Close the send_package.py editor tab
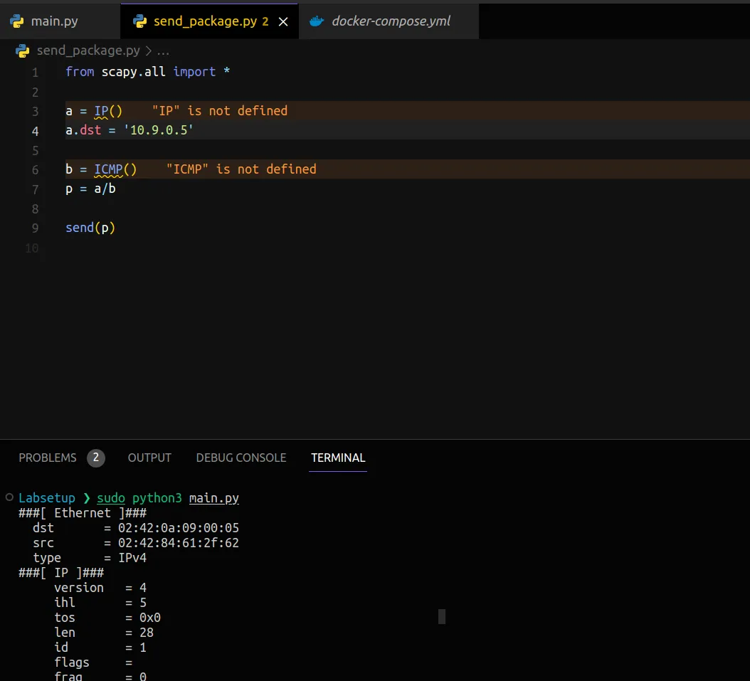This screenshot has height=681, width=750. tap(283, 21)
